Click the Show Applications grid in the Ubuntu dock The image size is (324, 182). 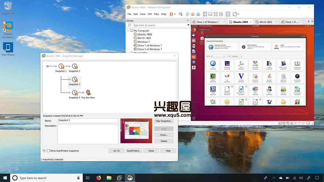194,118
